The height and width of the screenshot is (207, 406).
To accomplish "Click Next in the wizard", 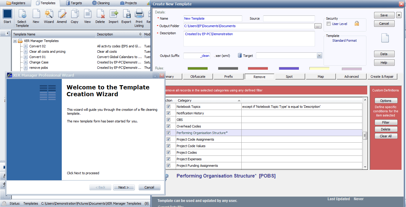I will coord(124,187).
